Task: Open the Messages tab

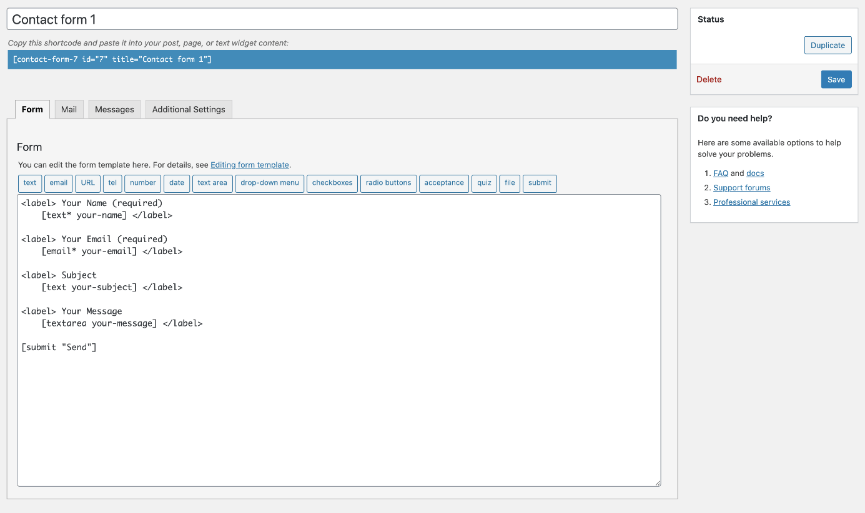Action: pyautogui.click(x=114, y=109)
